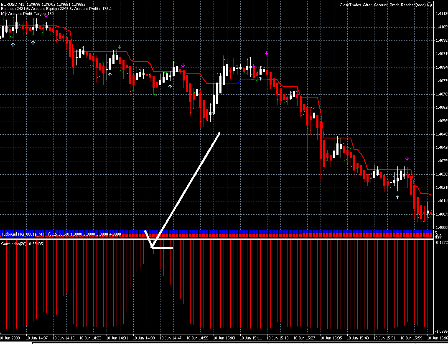448x344 pixels.
Task: Click the light-blue up arrow under the 14:47 candles
Action: pyautogui.click(x=170, y=86)
